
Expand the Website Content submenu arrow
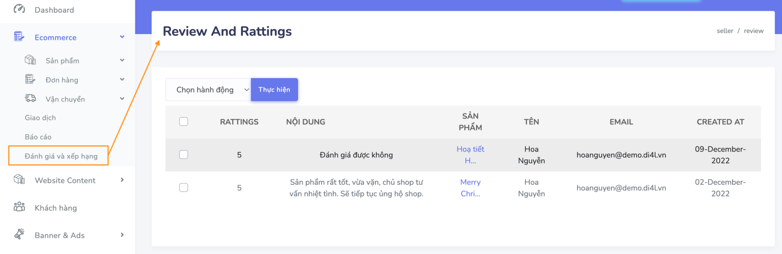click(122, 180)
